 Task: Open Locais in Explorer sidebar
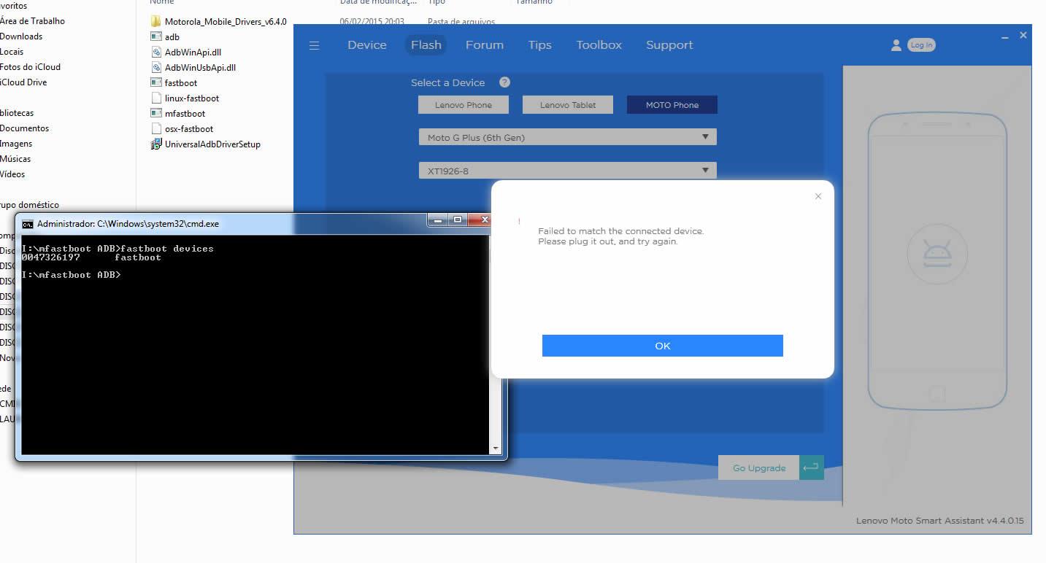pos(12,52)
